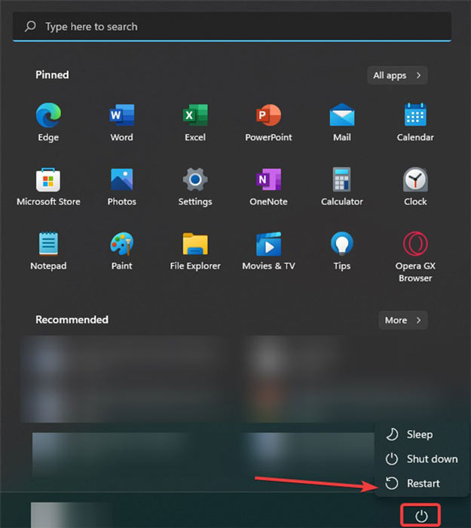Screen dimensions: 471x528
Task: Open the Paint app
Action: 122,251
